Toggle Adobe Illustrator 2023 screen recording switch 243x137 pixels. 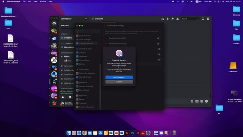(159, 38)
